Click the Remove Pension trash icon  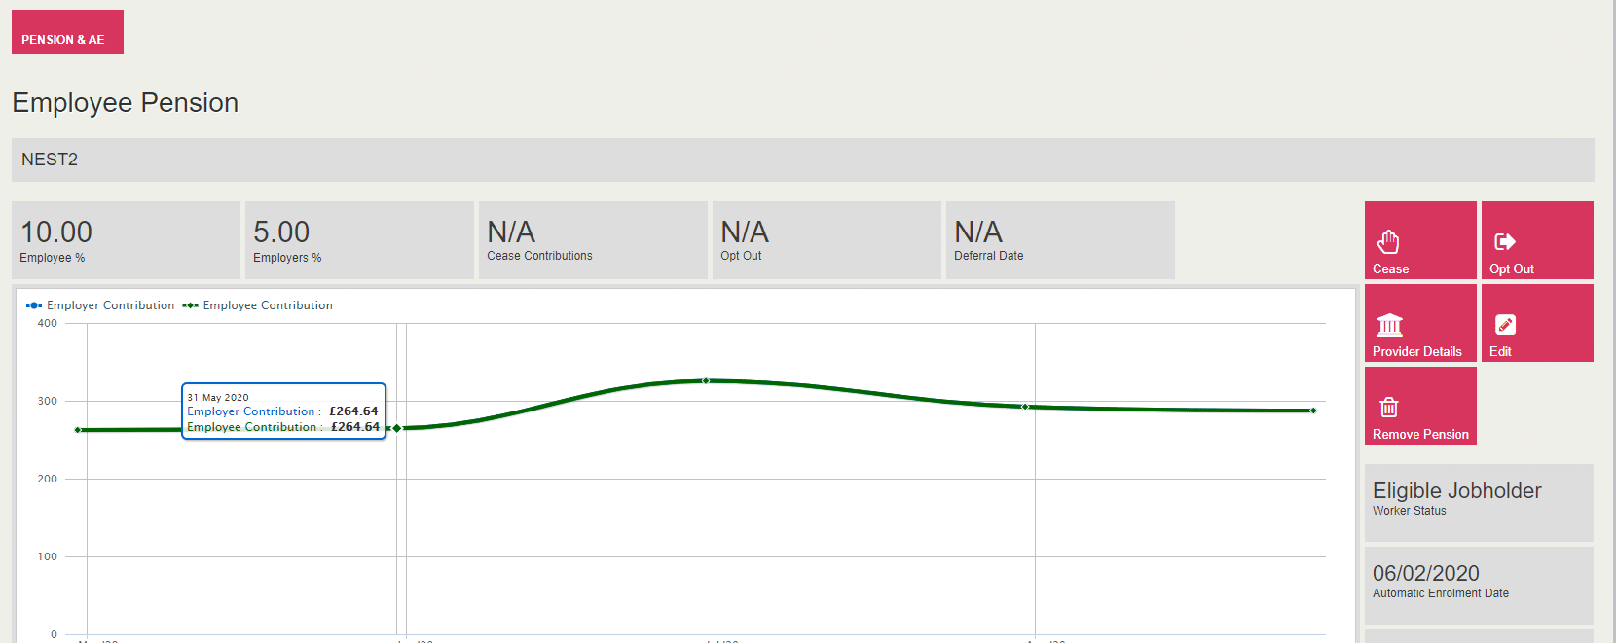tap(1389, 407)
